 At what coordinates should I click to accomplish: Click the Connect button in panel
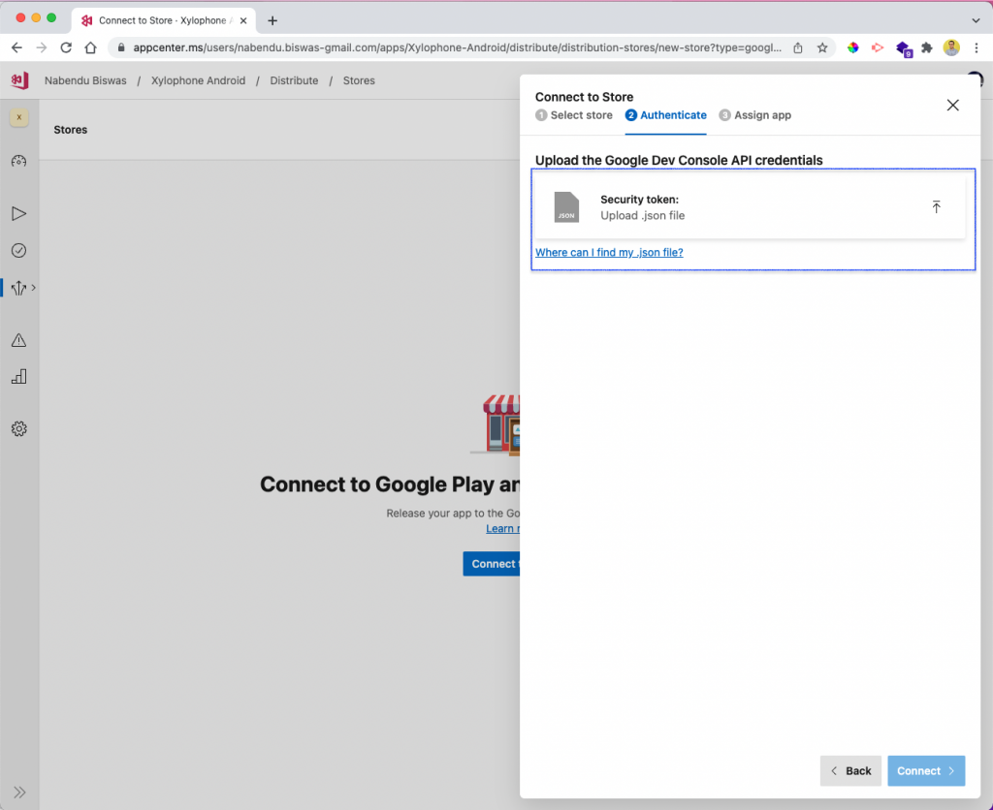926,771
